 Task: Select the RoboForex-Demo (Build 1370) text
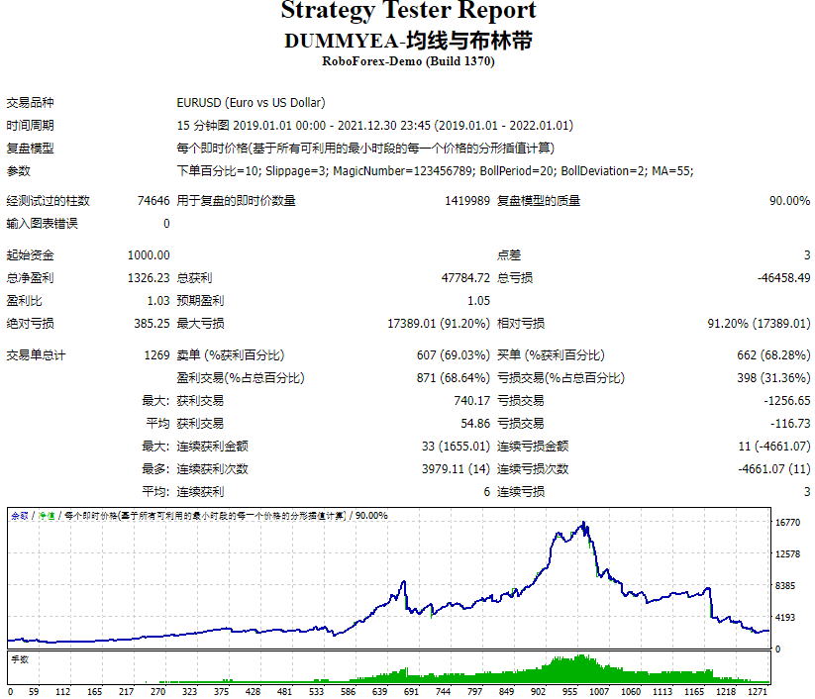(408, 61)
